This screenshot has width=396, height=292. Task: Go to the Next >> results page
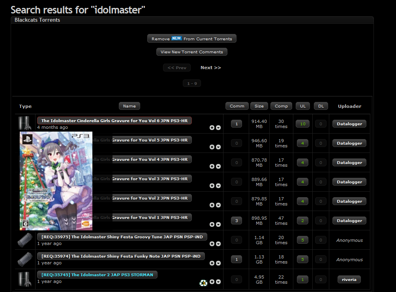click(210, 68)
